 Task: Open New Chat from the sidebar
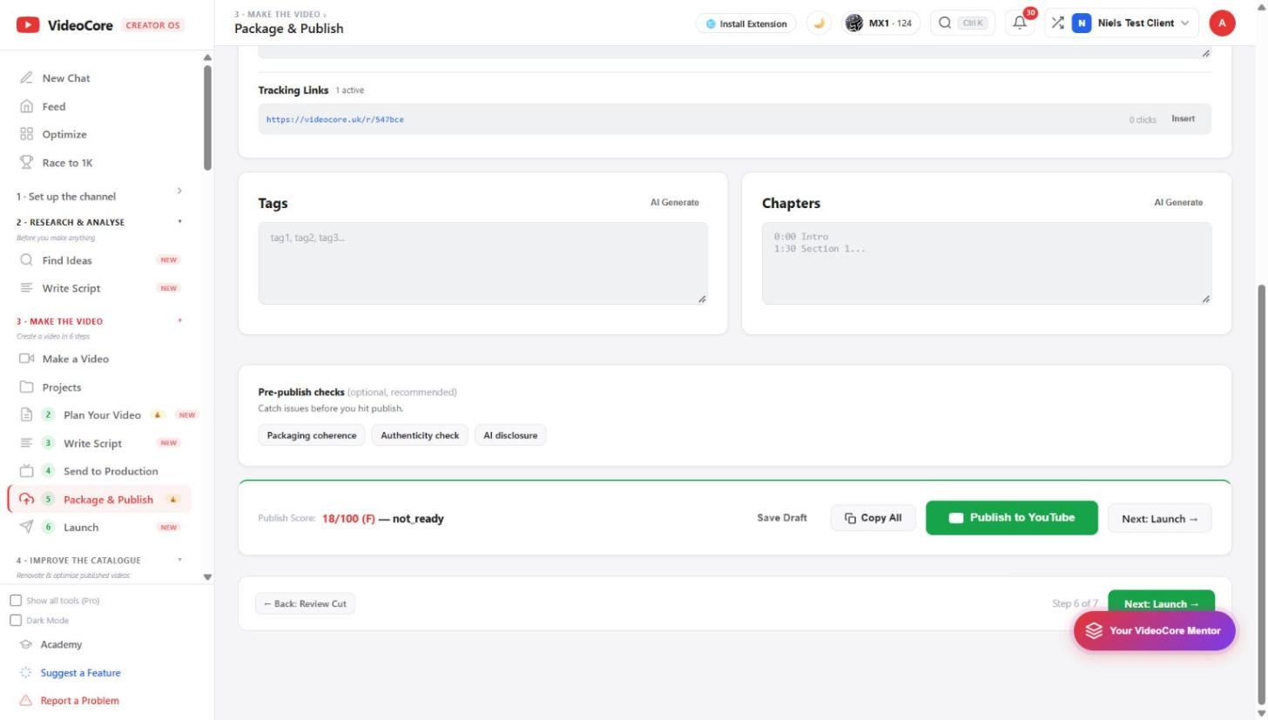pyautogui.click(x=66, y=78)
